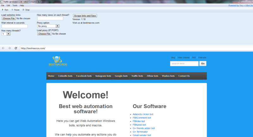
Task: Click the BestMacros globe logo
Action: tap(57, 59)
